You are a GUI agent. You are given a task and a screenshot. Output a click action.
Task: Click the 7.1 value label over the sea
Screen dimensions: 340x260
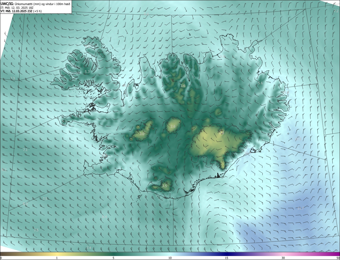click(x=25, y=150)
